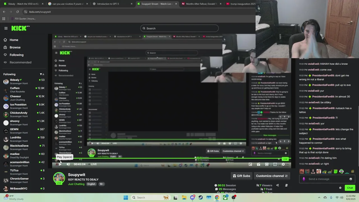
Task: Switch to lildealy VOD tab
Action: (x=24, y=4)
